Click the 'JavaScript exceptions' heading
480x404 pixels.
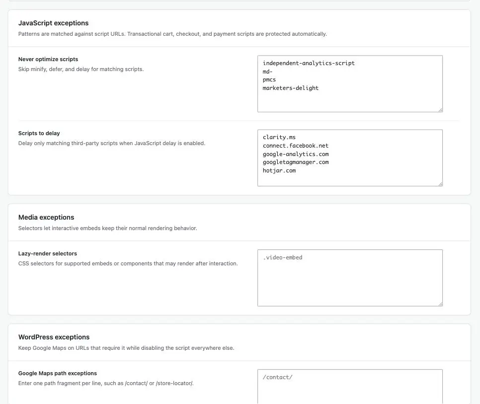pyautogui.click(x=53, y=23)
